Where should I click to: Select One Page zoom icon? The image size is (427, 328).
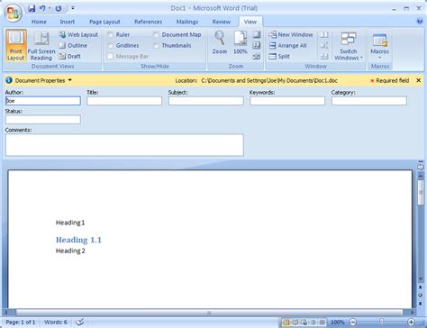click(257, 34)
